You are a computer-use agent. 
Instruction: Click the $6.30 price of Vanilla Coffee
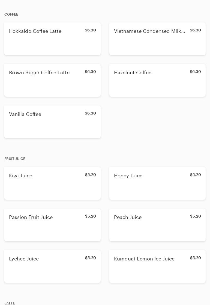(x=90, y=113)
